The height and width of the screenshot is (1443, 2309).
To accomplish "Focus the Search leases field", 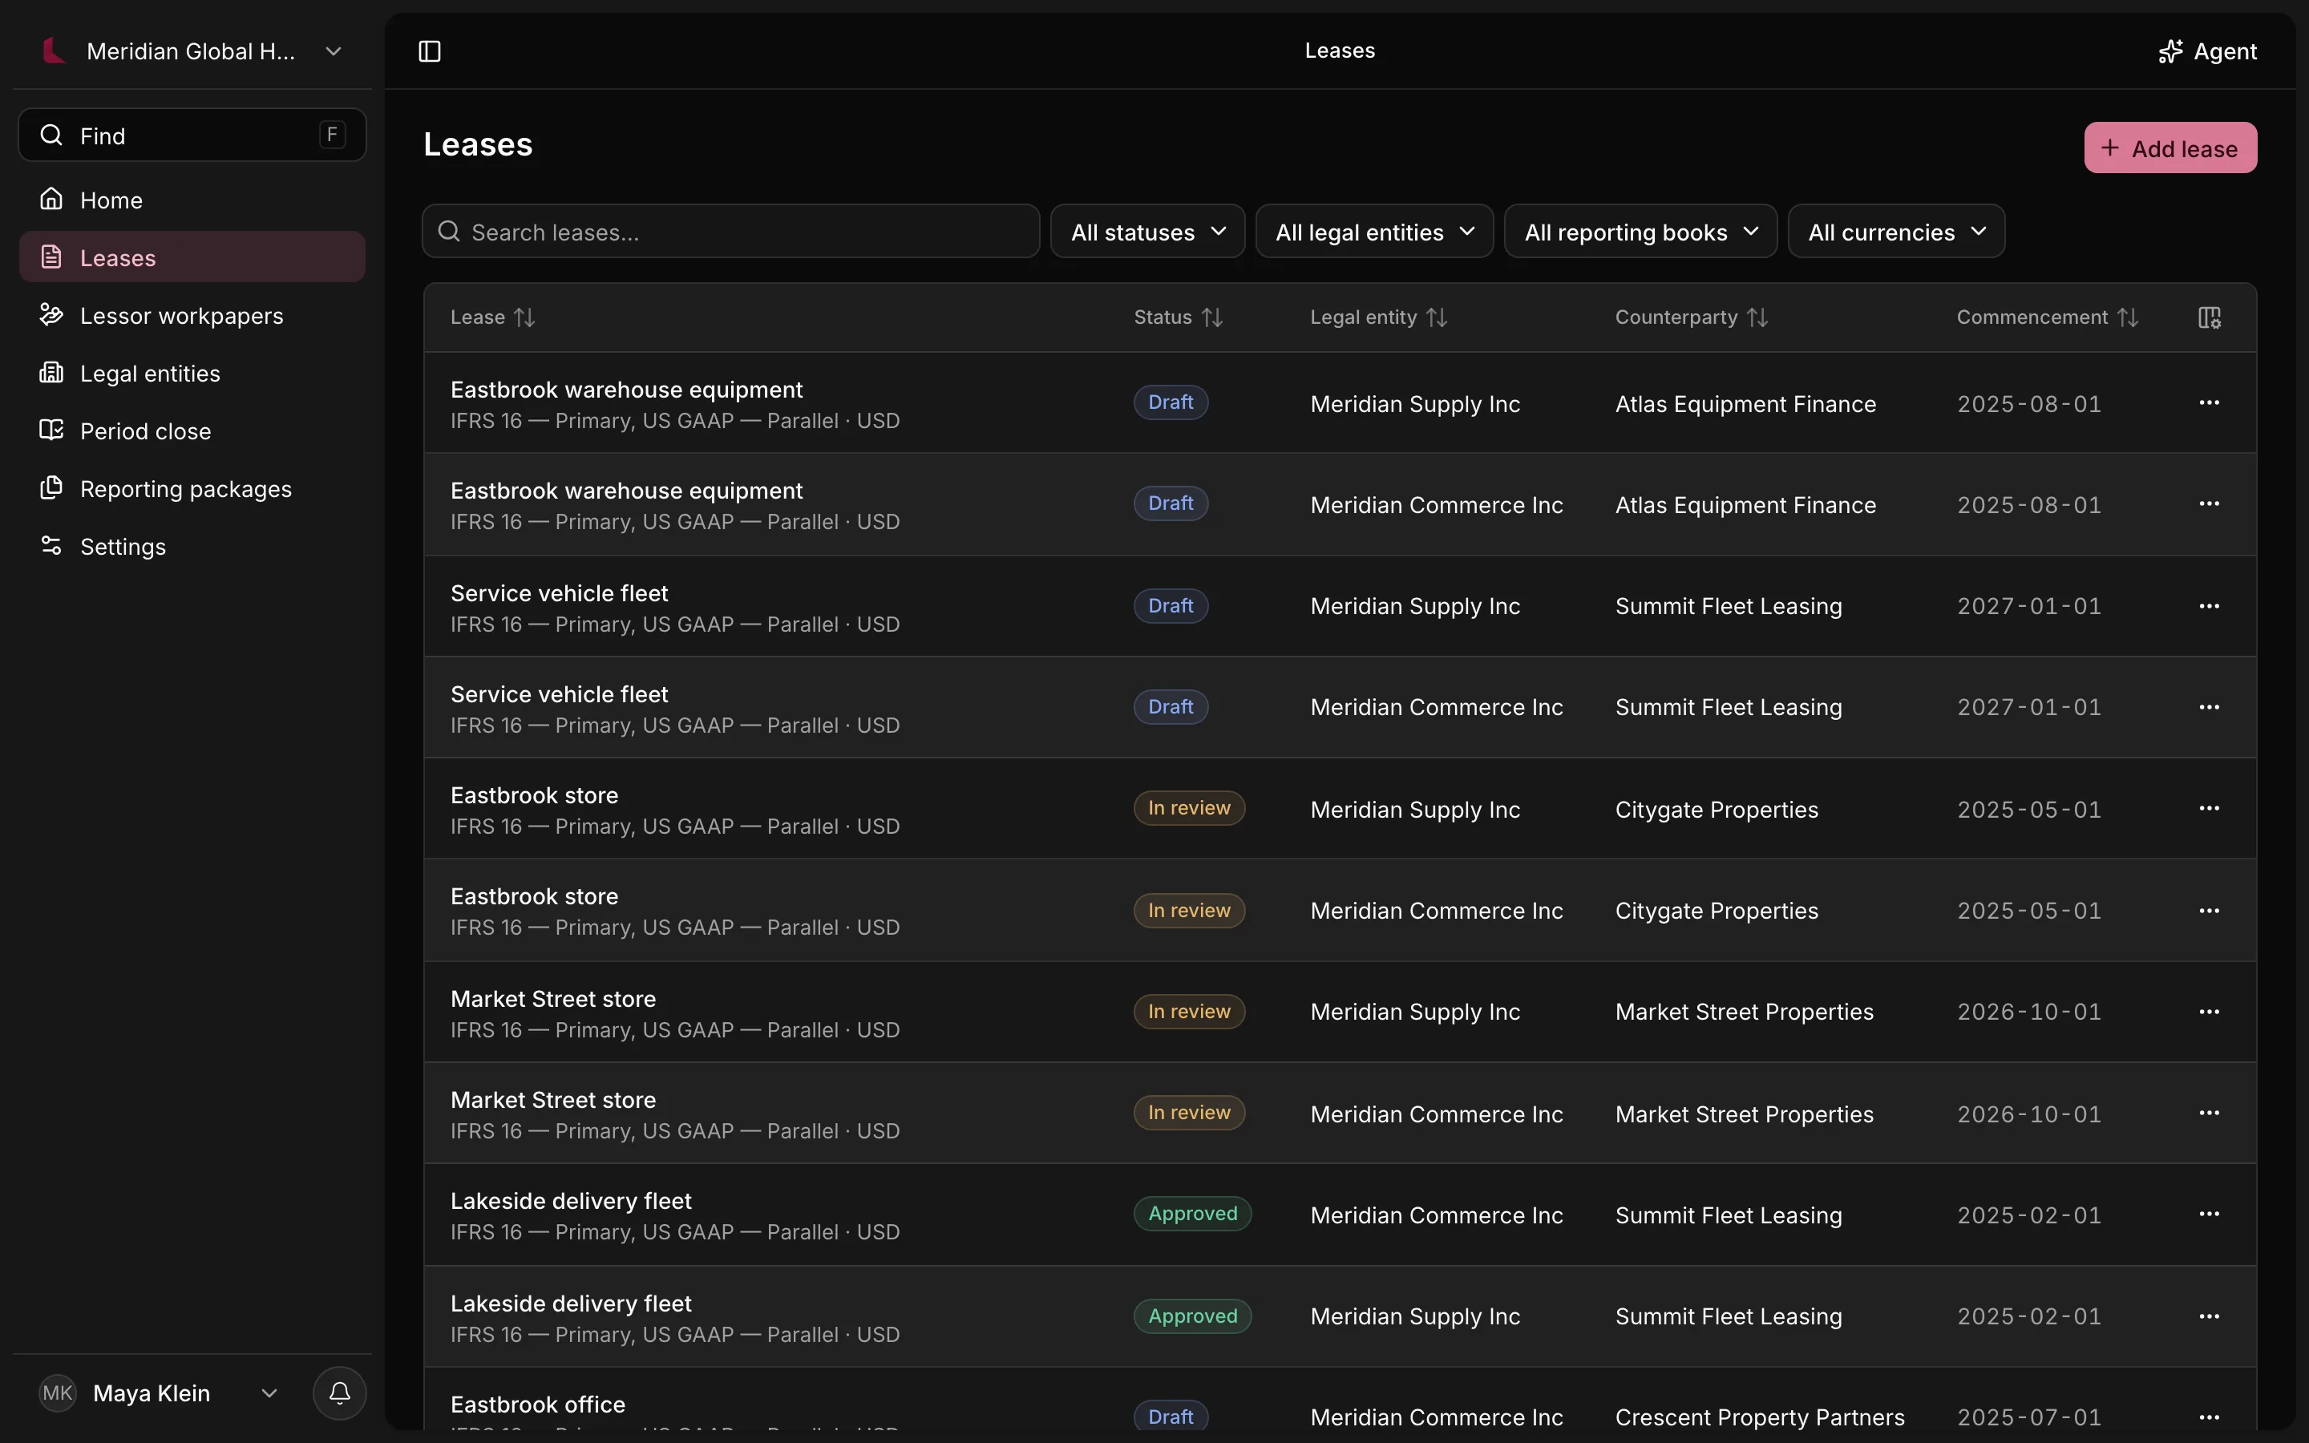I will pyautogui.click(x=731, y=231).
